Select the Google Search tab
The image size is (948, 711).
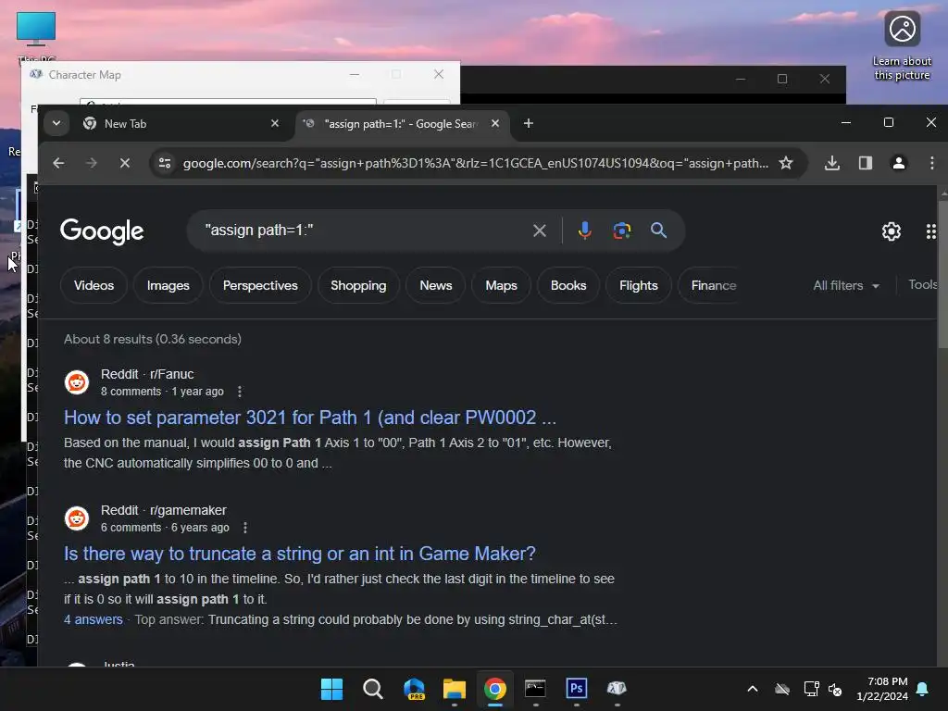coord(402,123)
